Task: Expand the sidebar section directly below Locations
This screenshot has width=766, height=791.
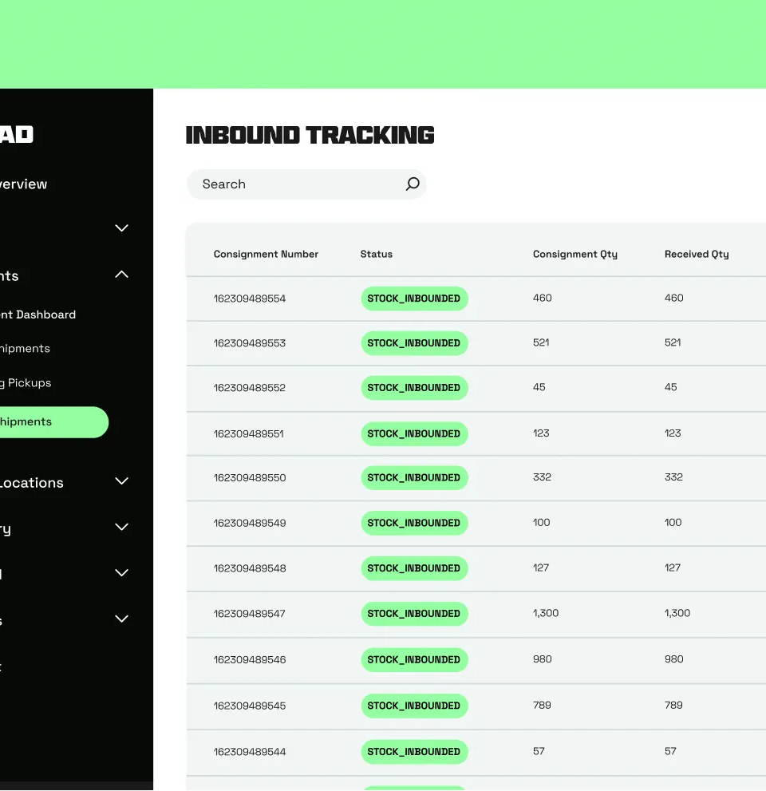Action: coord(120,527)
